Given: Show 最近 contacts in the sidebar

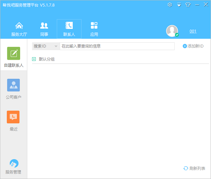Looking at the screenshot, I should click(x=13, y=121).
